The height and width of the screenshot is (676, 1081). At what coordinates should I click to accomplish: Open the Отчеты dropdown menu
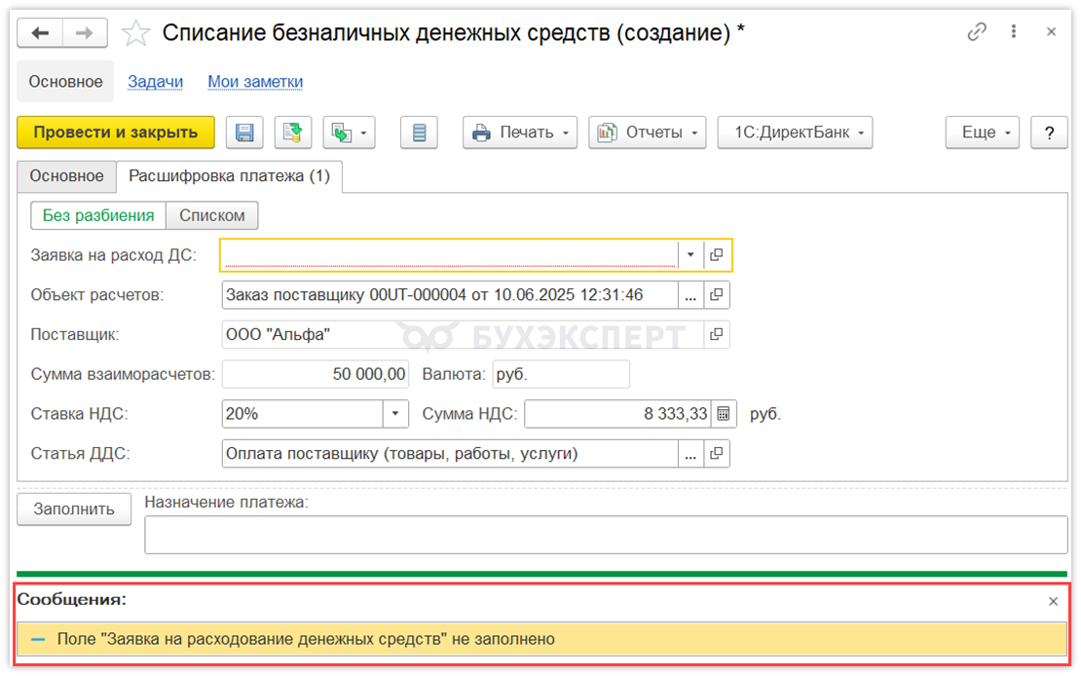[x=647, y=132]
